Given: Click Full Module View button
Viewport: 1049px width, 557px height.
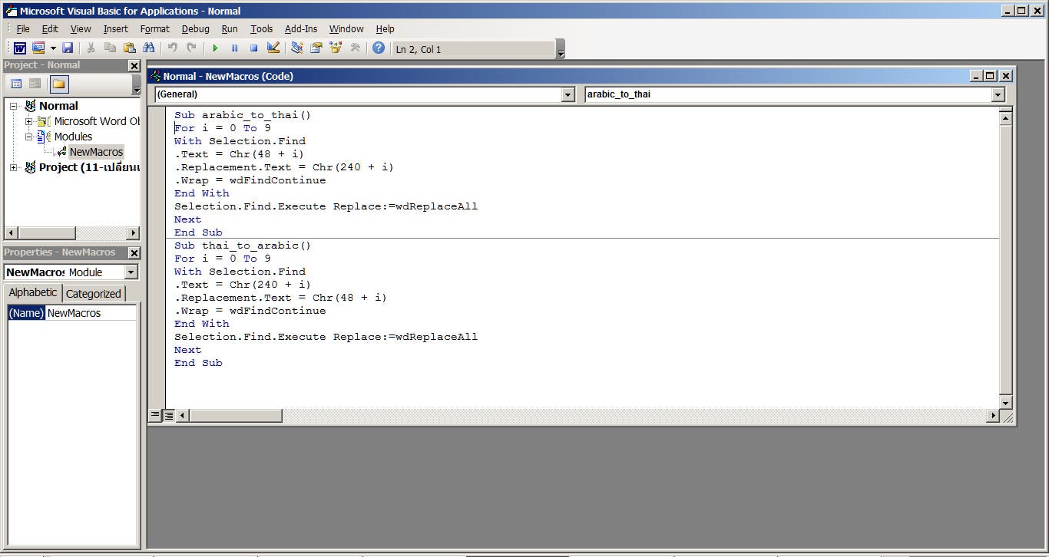Looking at the screenshot, I should [168, 415].
